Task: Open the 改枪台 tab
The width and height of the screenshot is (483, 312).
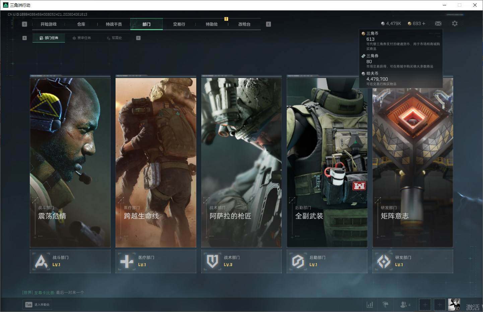Action: click(244, 24)
